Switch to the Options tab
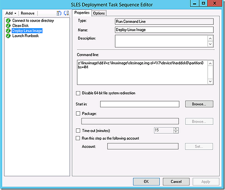 pos(99,13)
